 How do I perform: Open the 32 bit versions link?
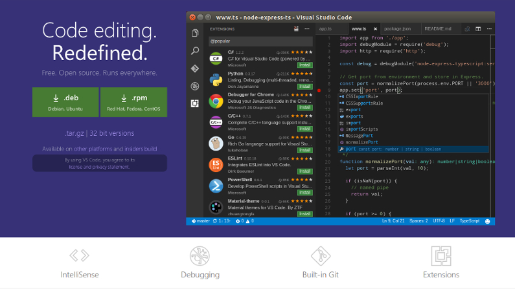click(112, 133)
